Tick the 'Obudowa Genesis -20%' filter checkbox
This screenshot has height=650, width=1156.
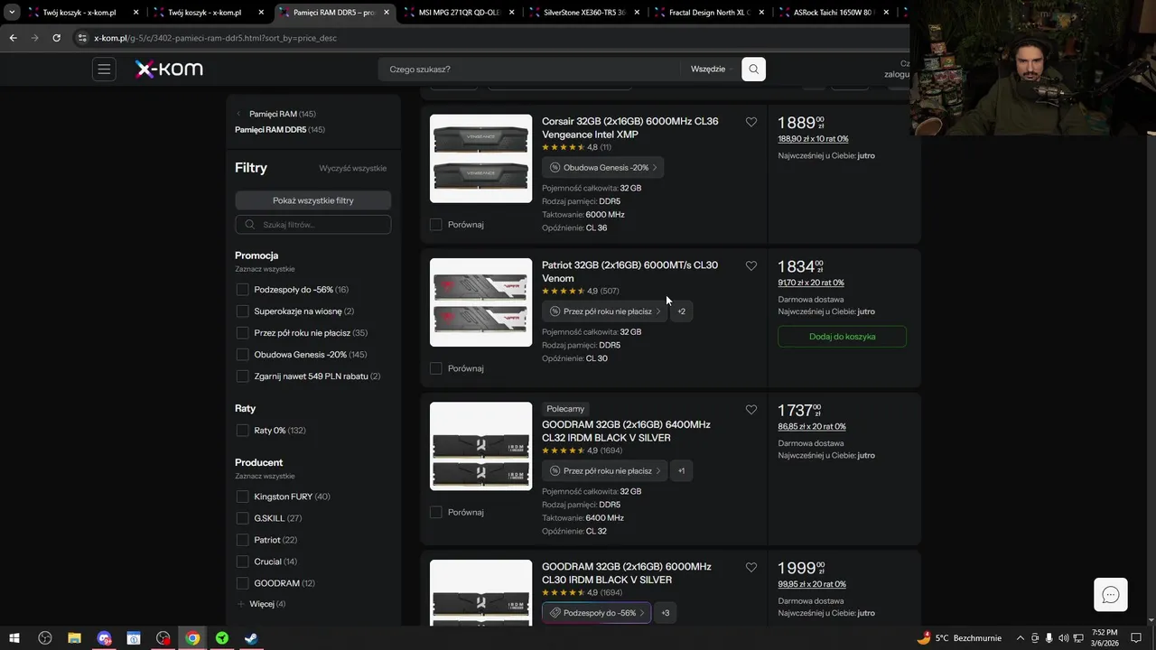tap(242, 355)
